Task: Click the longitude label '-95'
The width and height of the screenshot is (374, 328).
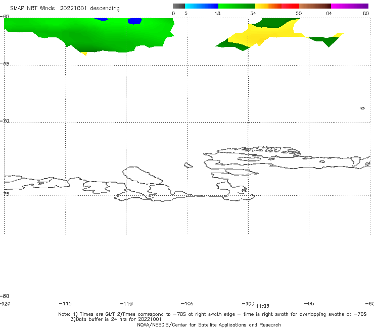Action: [309, 303]
